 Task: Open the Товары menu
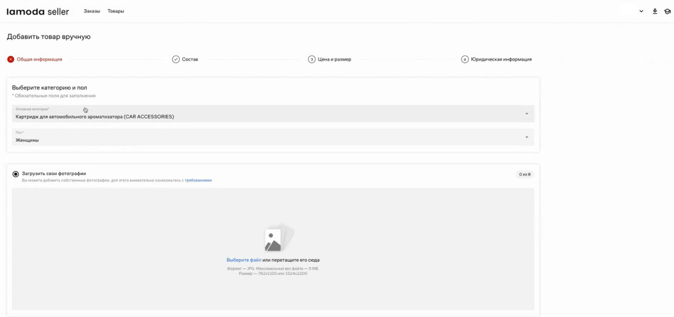[116, 11]
